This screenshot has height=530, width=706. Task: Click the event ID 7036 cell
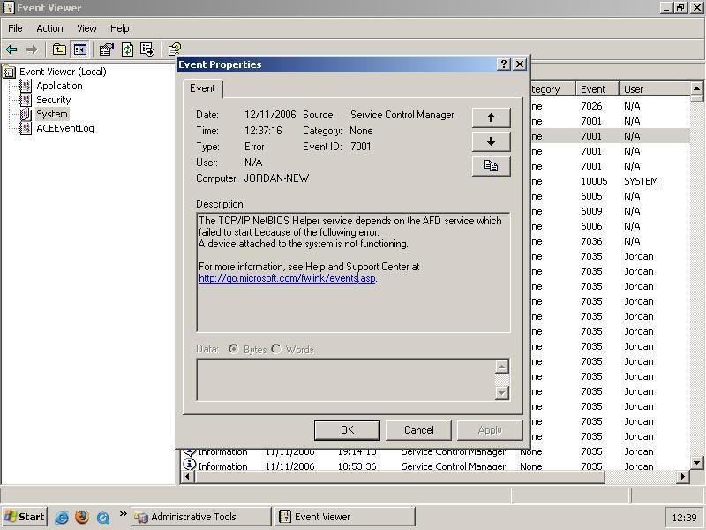coord(591,241)
